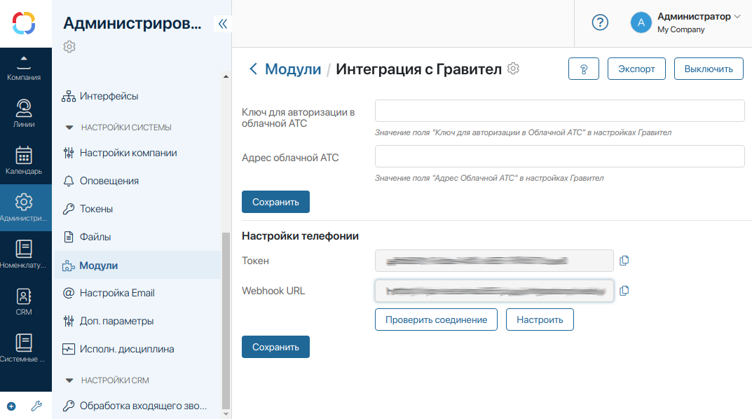Open Обработка входящего звонка menu item

pos(138,406)
